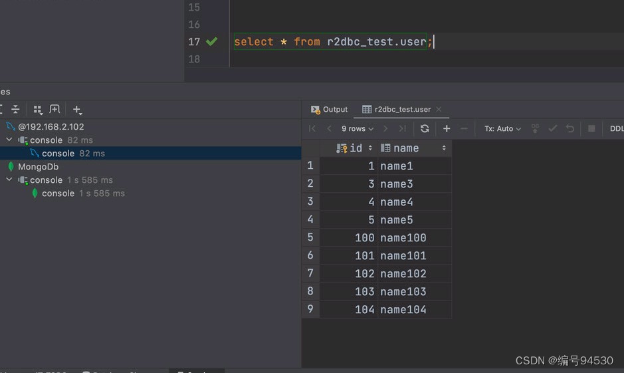The width and height of the screenshot is (624, 373).
Task: Click the Open in New Tab icon
Action: tap(54, 109)
